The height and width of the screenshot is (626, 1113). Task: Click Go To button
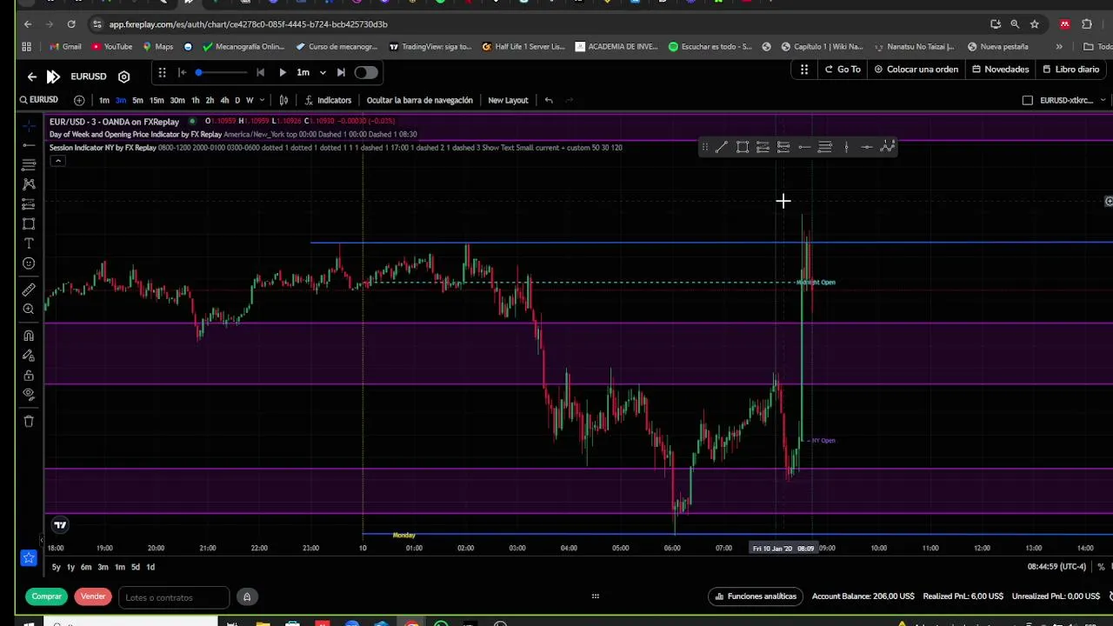tap(843, 70)
